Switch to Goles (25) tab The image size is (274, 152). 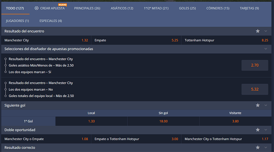point(187,8)
